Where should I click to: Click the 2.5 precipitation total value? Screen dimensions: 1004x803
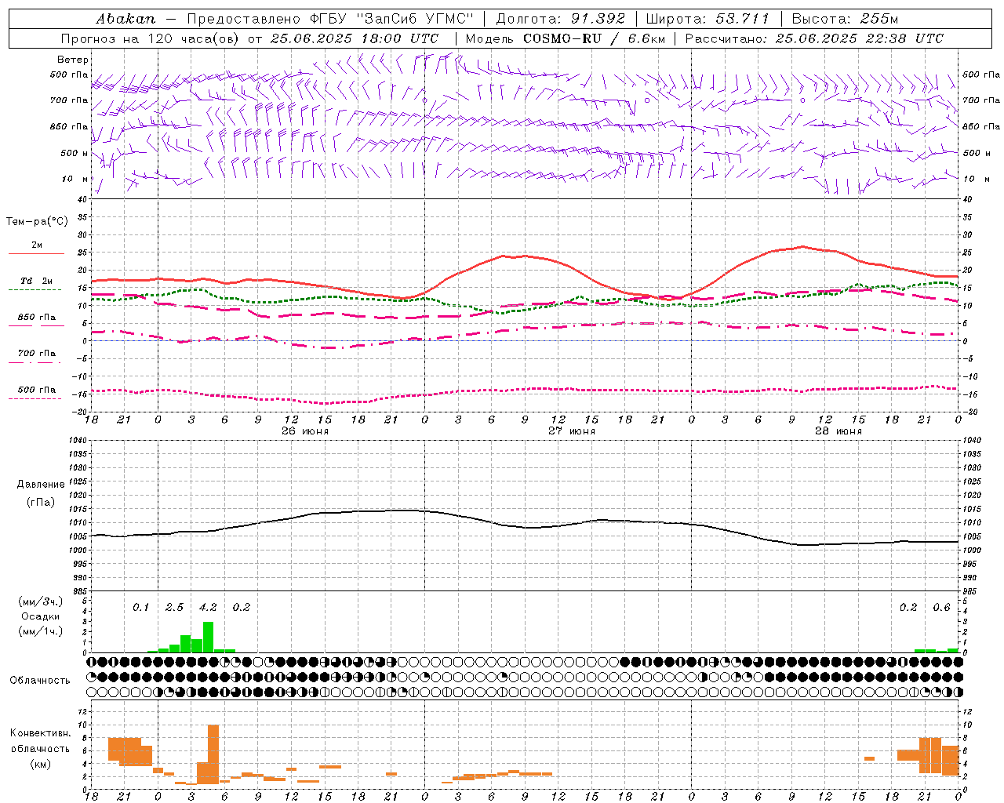coord(174,608)
